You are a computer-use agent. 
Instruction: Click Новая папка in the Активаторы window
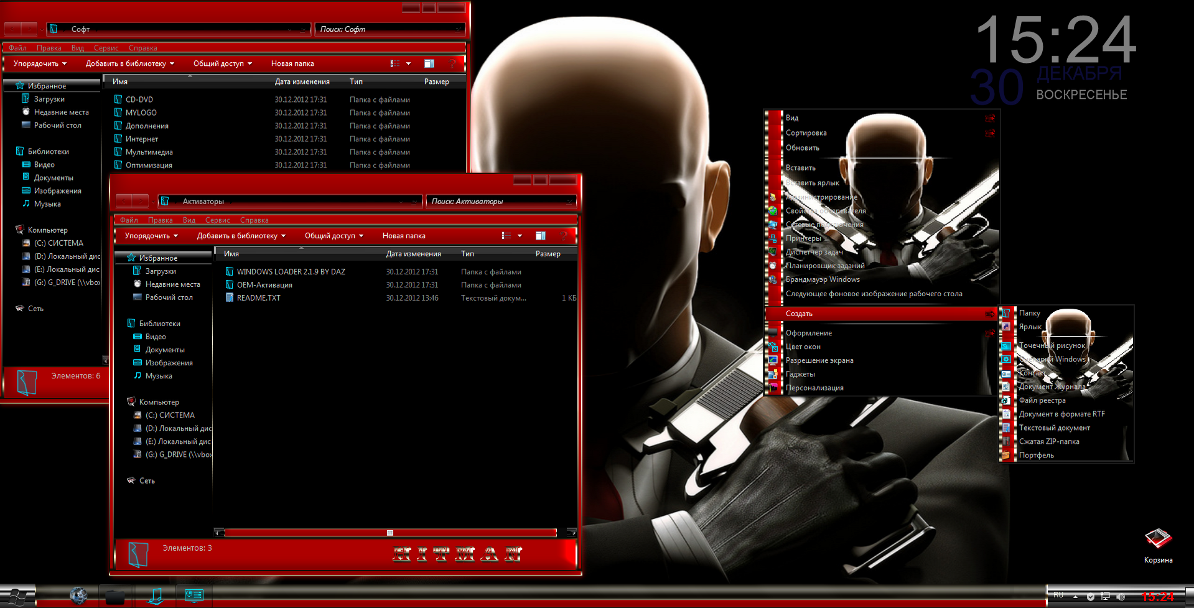point(404,236)
